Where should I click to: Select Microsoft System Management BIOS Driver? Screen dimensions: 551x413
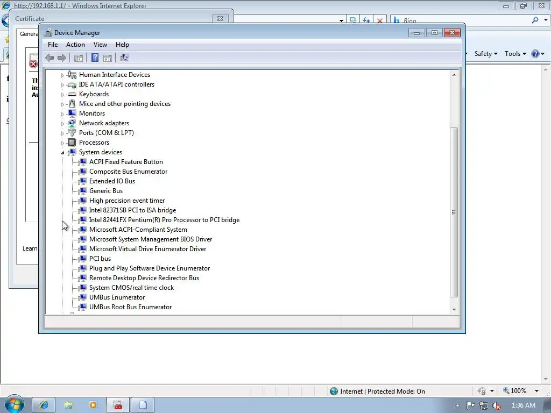151,239
